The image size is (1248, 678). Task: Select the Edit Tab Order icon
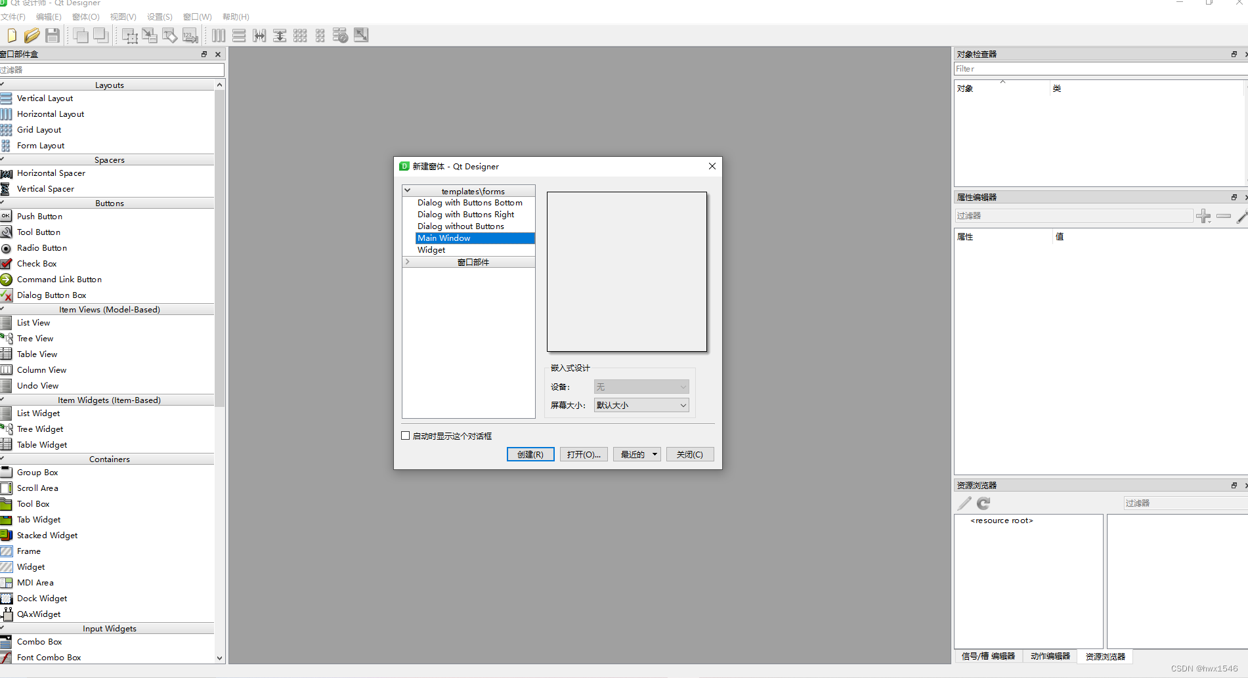click(190, 35)
